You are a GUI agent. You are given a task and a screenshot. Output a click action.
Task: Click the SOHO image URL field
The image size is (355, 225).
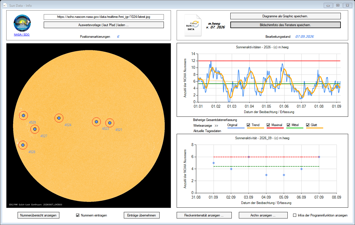click(104, 17)
